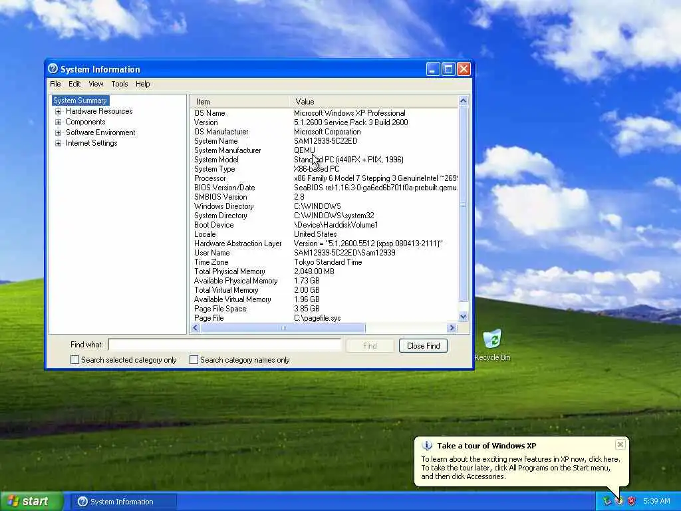Select the Hardware Abstraction Layer row
The height and width of the screenshot is (511, 681).
pyautogui.click(x=324, y=244)
